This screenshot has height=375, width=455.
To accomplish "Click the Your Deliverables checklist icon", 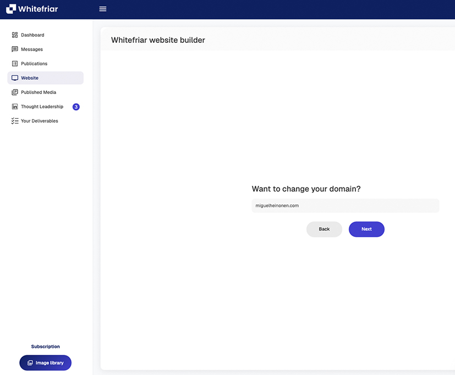I will (15, 121).
